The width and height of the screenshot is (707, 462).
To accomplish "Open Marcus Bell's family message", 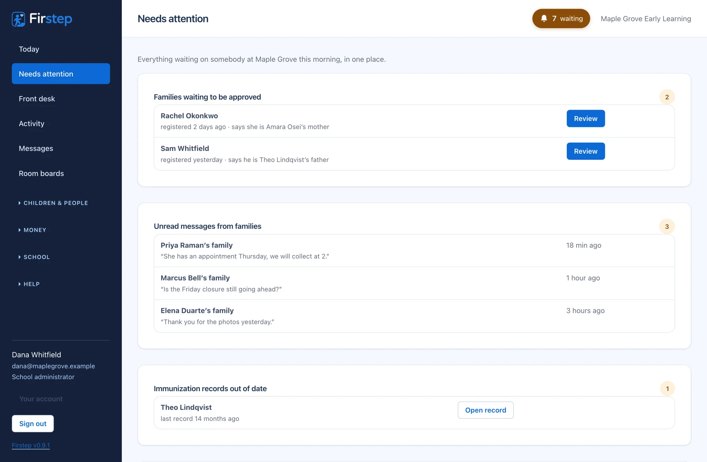I will point(414,283).
